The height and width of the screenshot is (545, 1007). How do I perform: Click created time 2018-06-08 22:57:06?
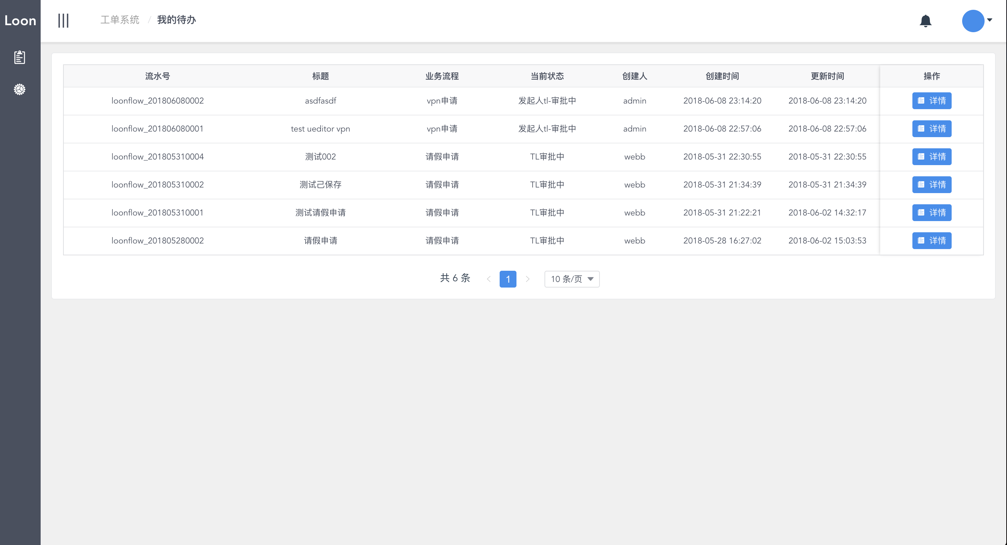pos(722,129)
